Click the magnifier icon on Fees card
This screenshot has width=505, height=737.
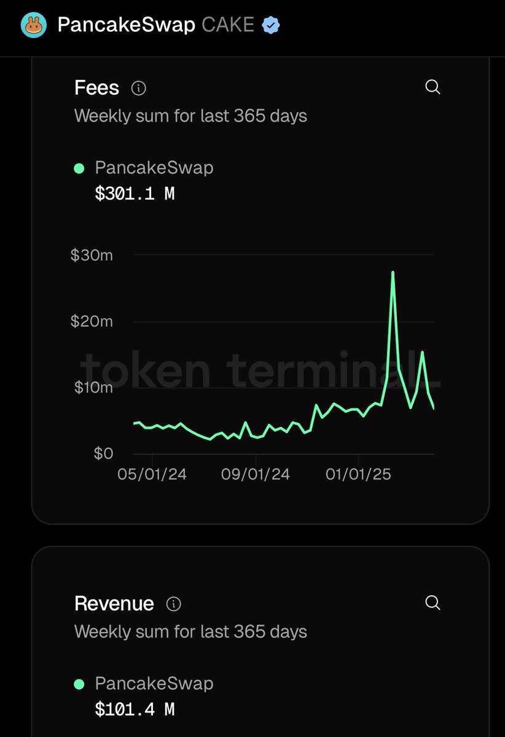(x=433, y=87)
